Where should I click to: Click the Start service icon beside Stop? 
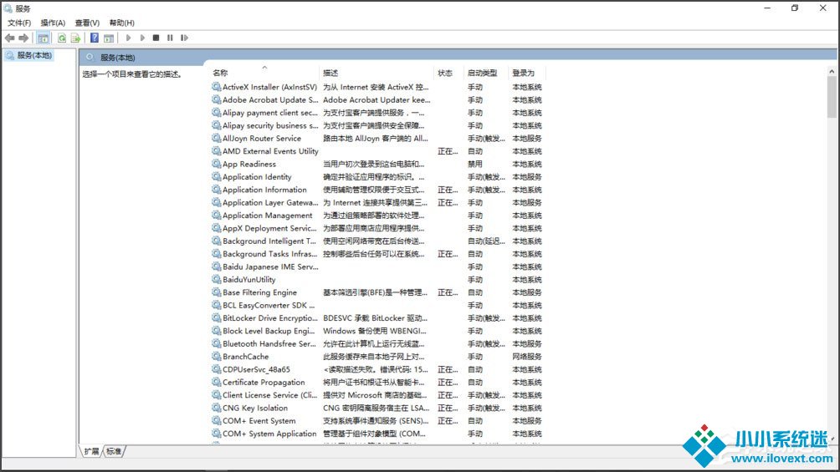[142, 38]
